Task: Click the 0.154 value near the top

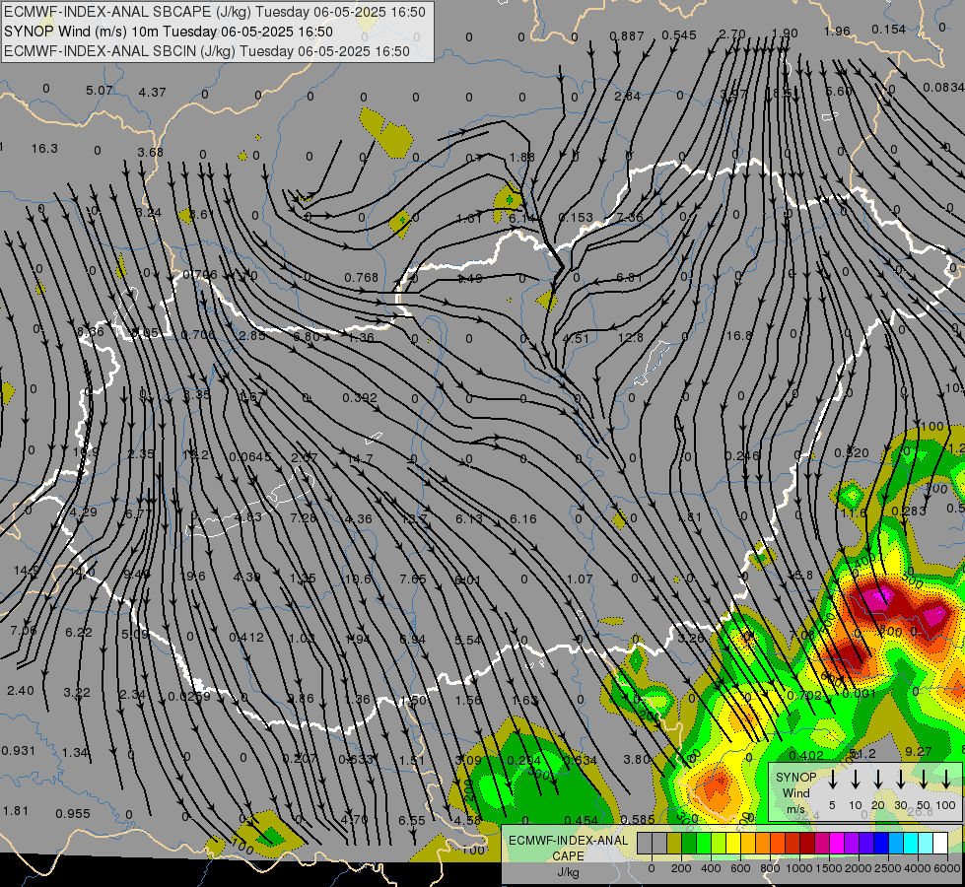Action: 889,29
